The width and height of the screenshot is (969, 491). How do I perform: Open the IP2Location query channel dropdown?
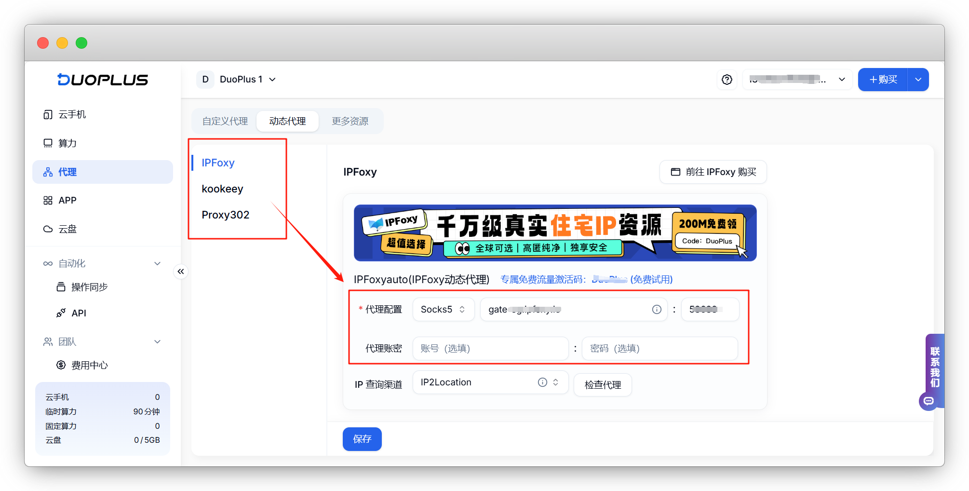tap(491, 382)
